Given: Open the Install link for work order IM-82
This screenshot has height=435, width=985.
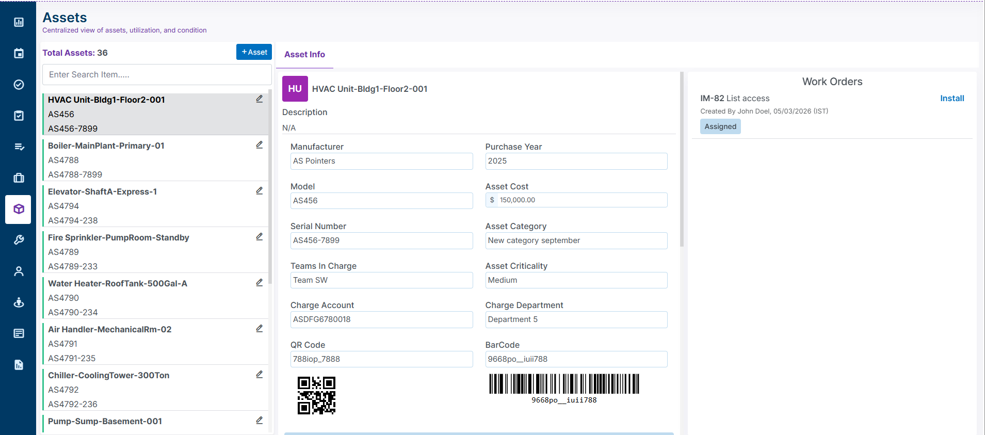Looking at the screenshot, I should coord(951,99).
